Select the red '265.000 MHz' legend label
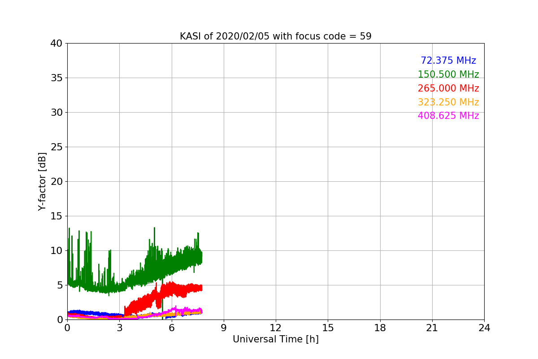The width and height of the screenshot is (538, 359). tap(448, 88)
